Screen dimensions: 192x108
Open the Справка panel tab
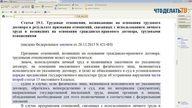184,16
